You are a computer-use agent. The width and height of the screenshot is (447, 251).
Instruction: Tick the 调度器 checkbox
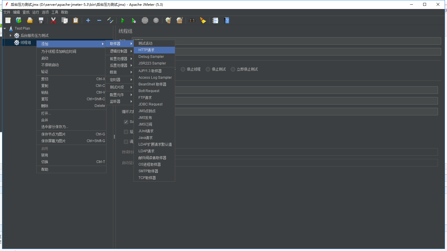click(126, 142)
